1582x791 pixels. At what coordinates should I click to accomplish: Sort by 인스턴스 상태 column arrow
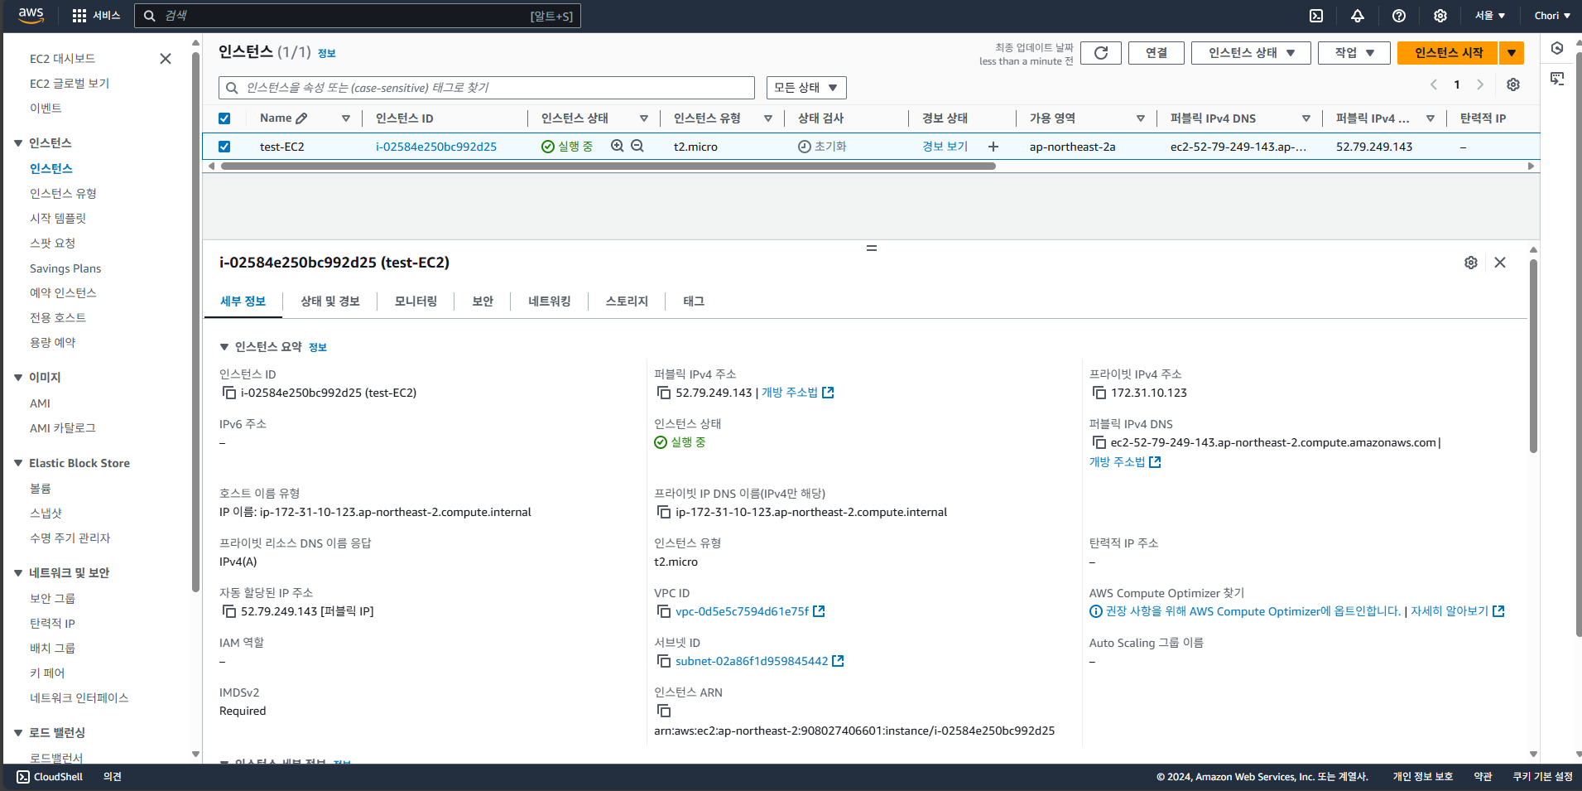[x=644, y=118]
